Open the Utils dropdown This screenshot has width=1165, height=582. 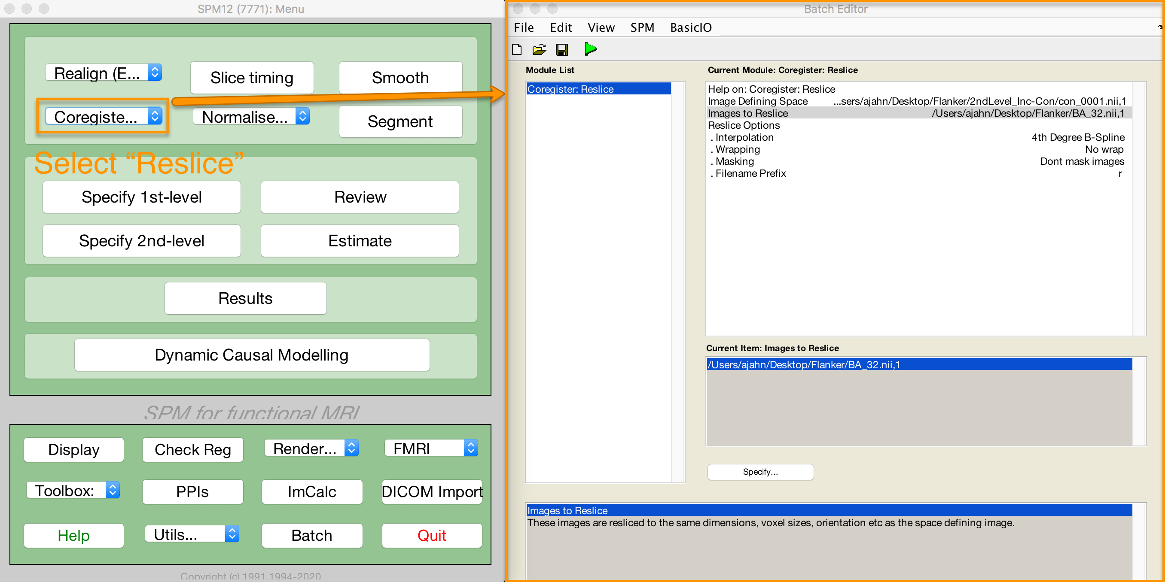coord(192,534)
